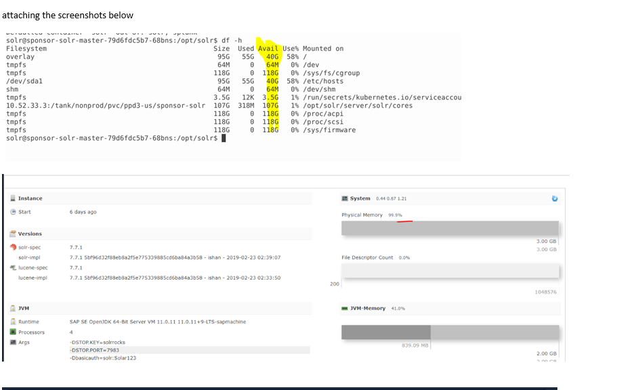Click the '-Dbasicauth=solr:Solar123' argument
The width and height of the screenshot is (638, 390).
point(103,358)
